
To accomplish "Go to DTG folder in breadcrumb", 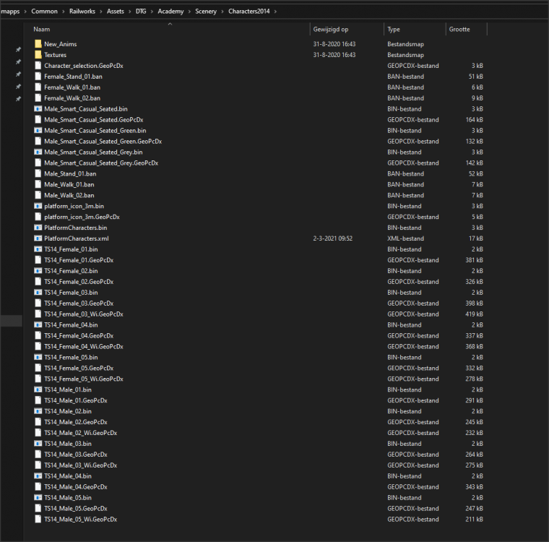I will pyautogui.click(x=140, y=12).
